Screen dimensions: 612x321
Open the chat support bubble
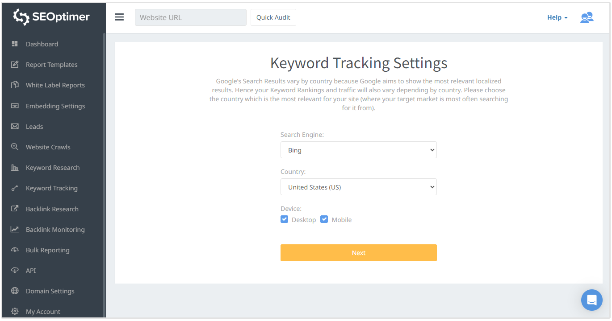click(x=591, y=300)
